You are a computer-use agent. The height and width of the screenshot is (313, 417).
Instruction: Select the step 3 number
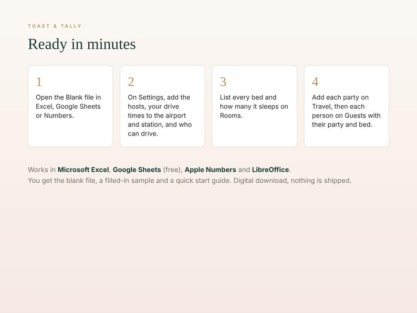(223, 82)
